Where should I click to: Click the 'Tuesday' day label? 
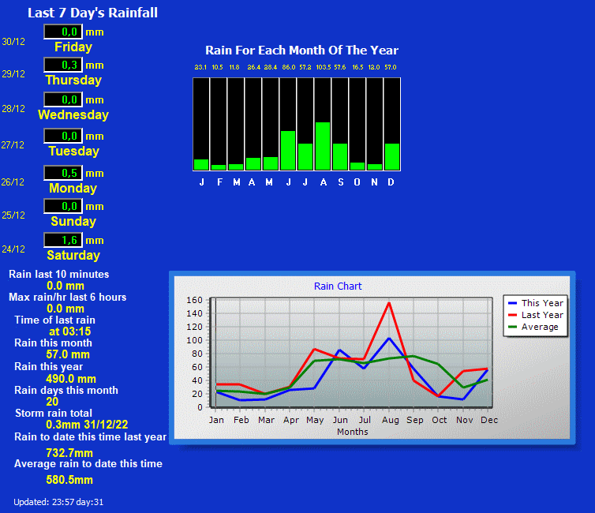pyautogui.click(x=73, y=151)
